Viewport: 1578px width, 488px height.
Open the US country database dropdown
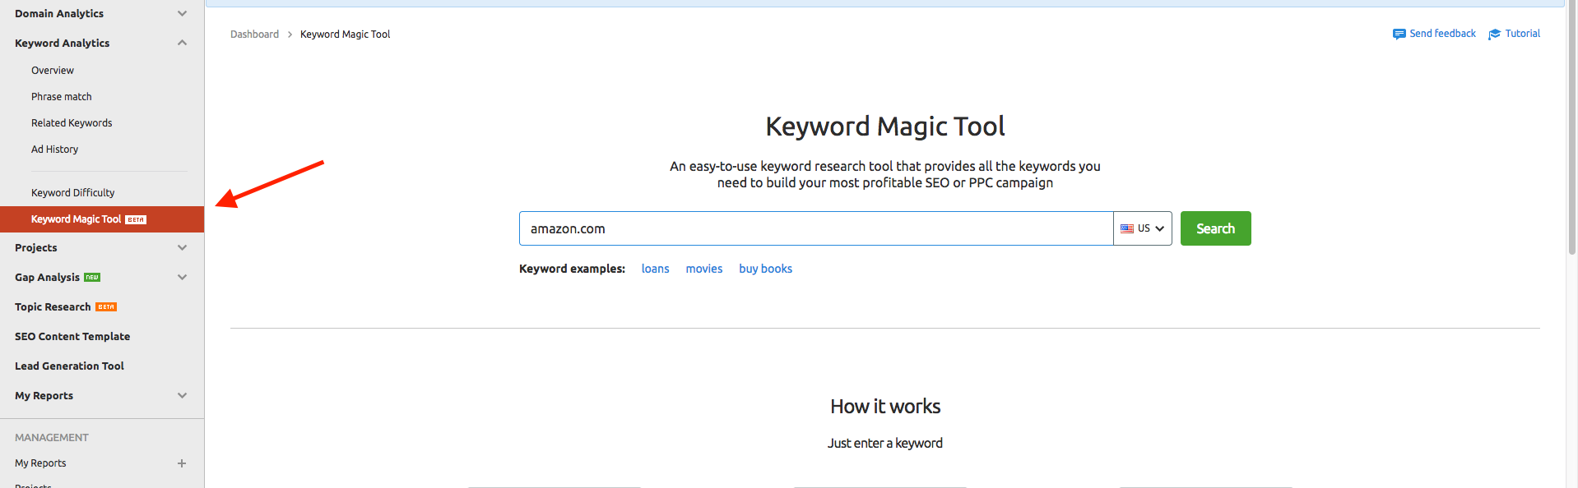(1143, 228)
